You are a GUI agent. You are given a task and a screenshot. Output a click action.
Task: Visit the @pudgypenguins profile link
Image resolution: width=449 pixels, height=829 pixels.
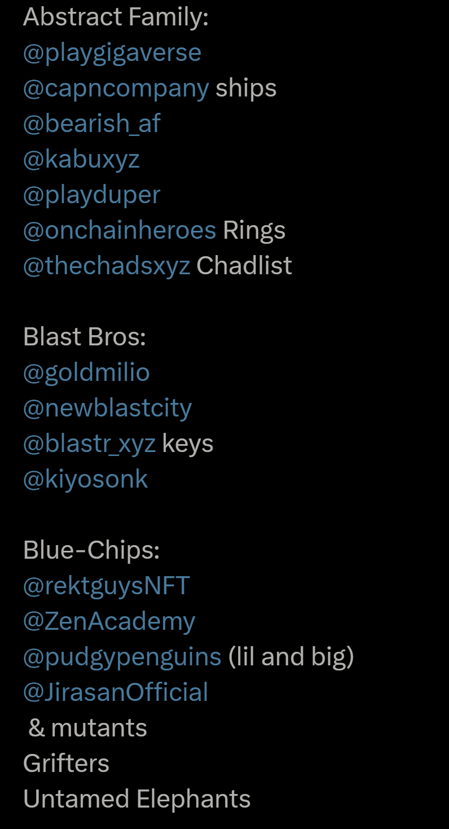click(x=122, y=657)
